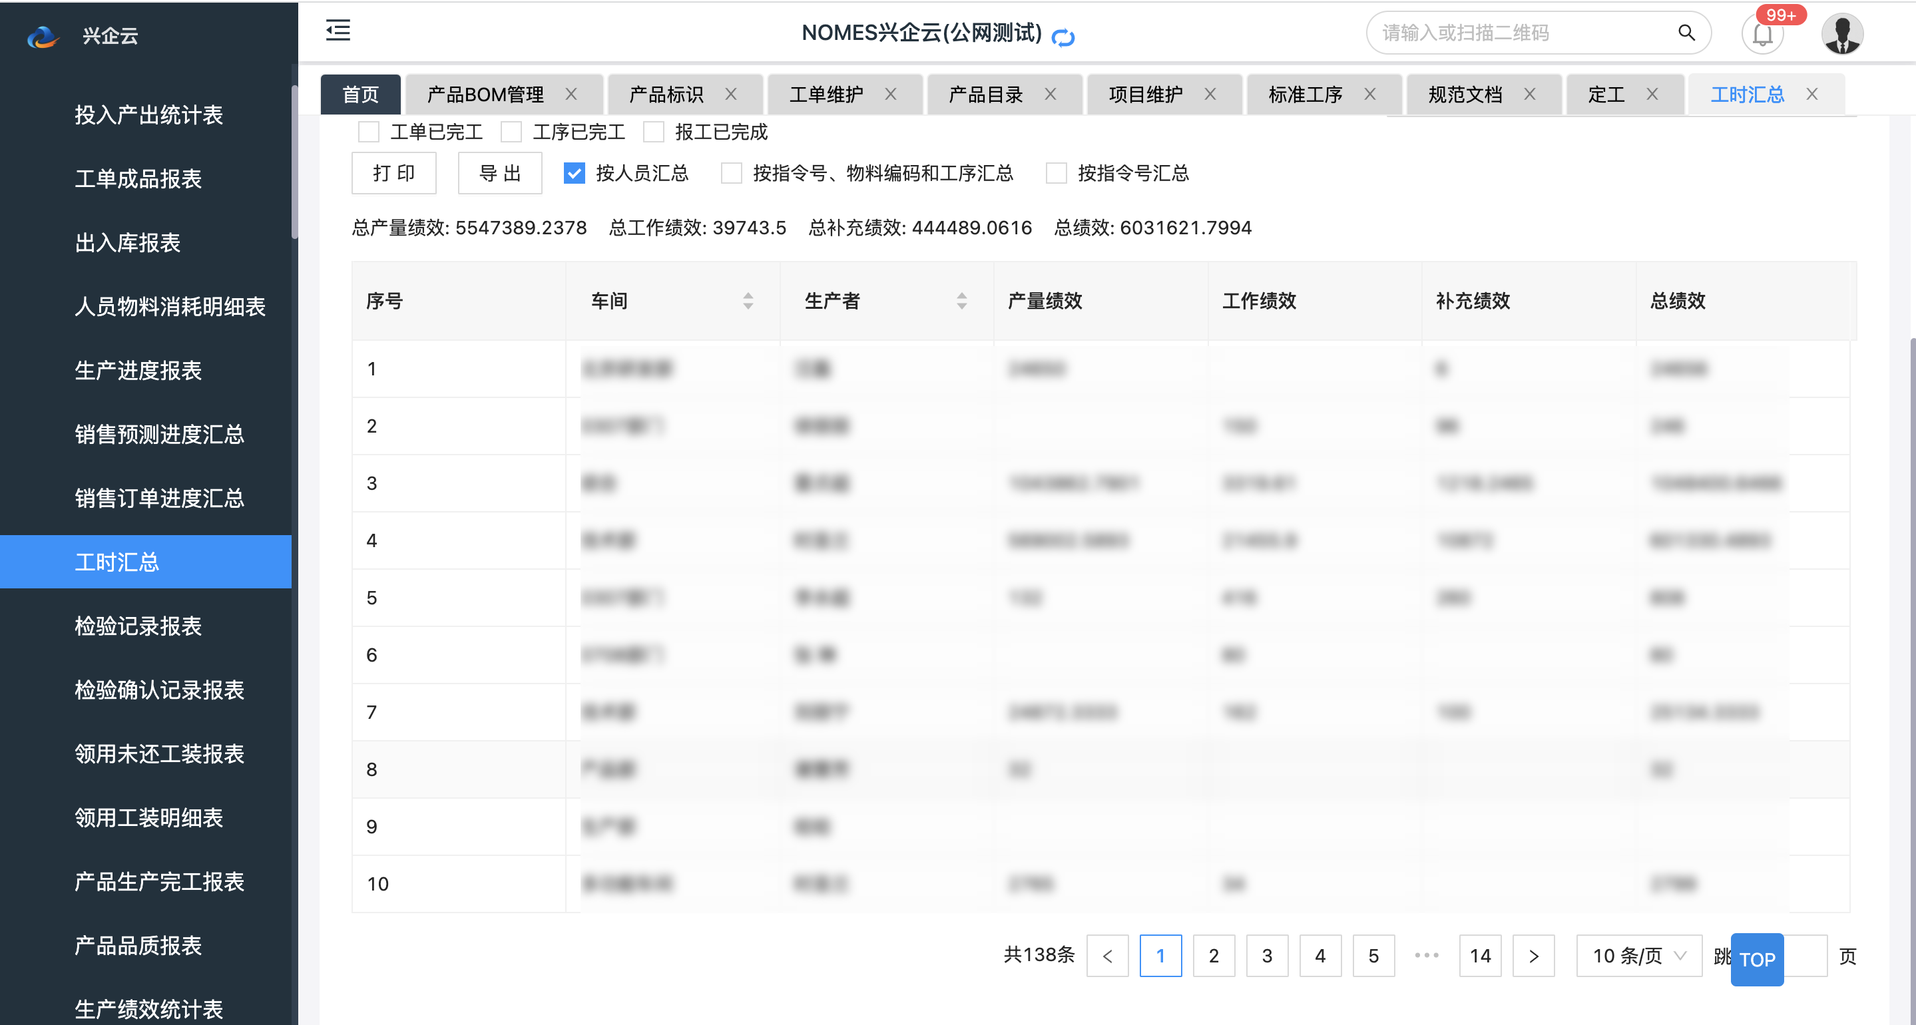Go to page 5
1916x1025 pixels.
1374,956
